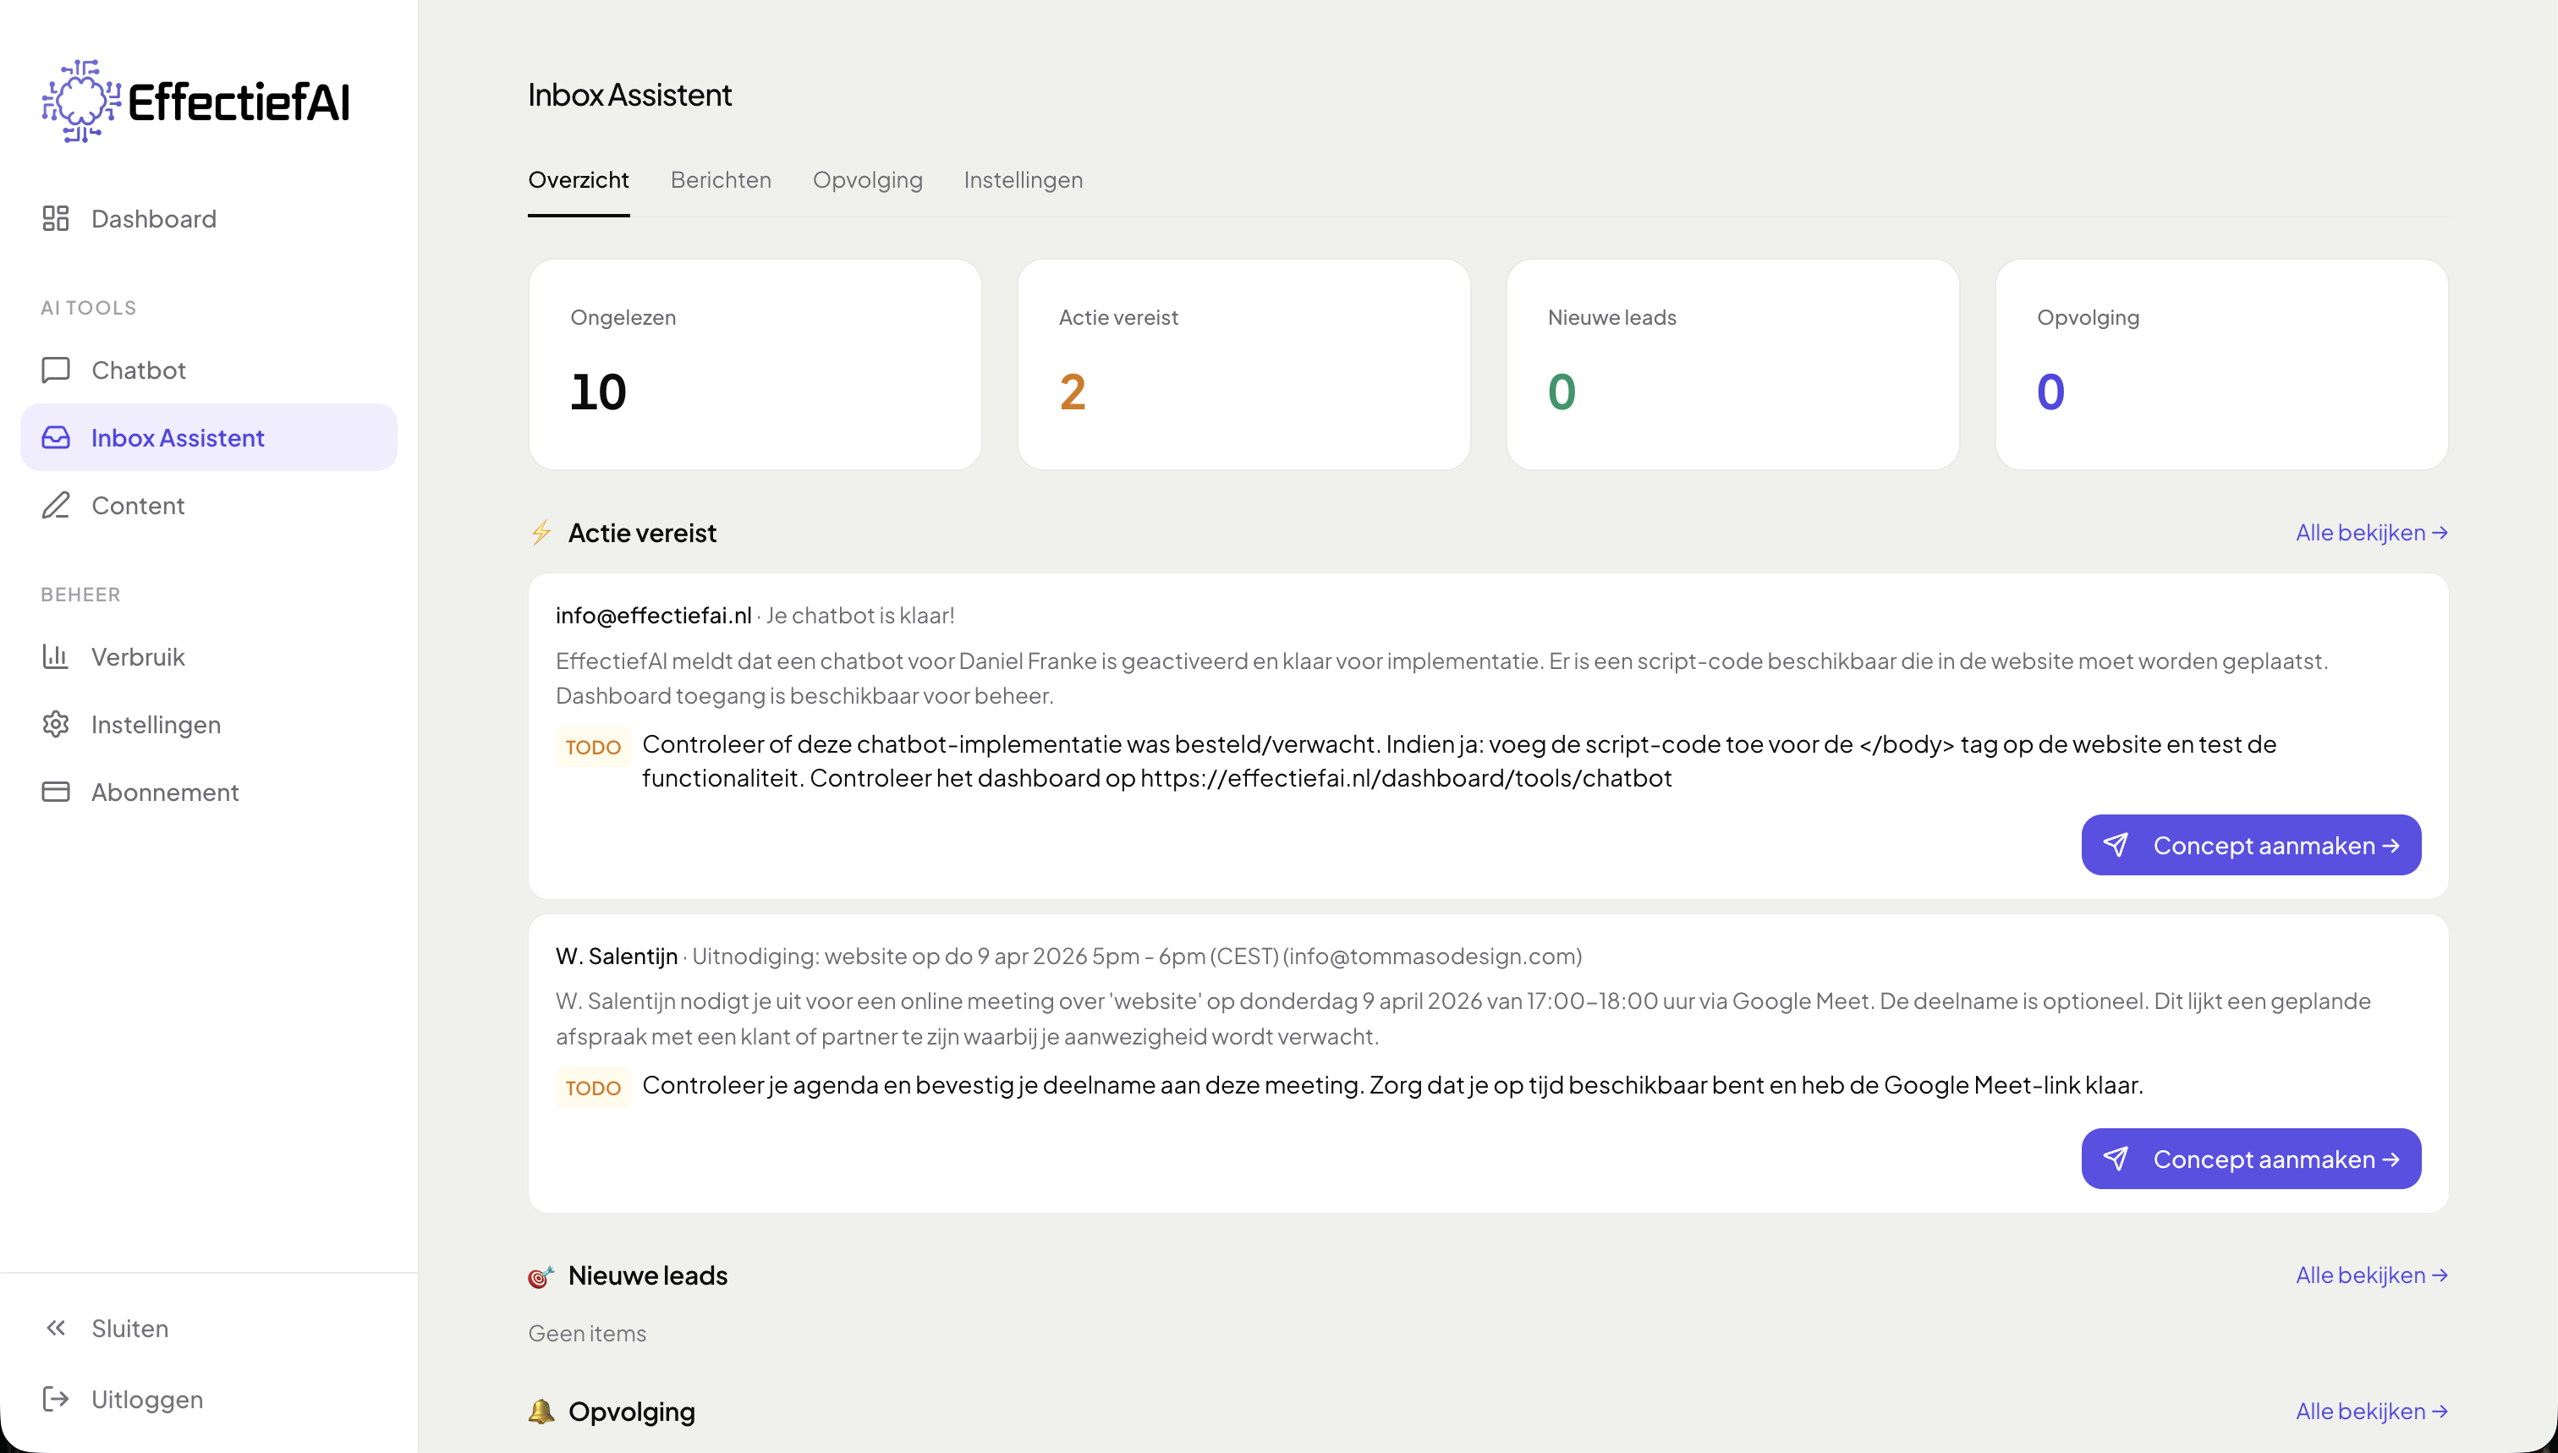
Task: Click the Actie vereist stat card
Action: pos(1243,365)
